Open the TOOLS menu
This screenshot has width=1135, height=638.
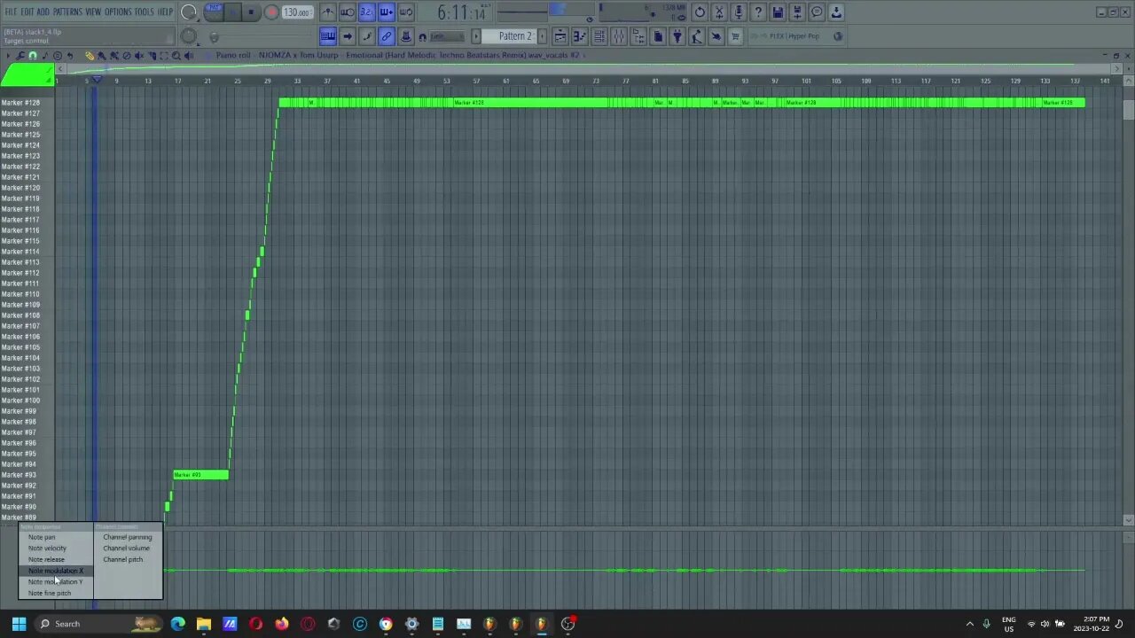tap(144, 12)
